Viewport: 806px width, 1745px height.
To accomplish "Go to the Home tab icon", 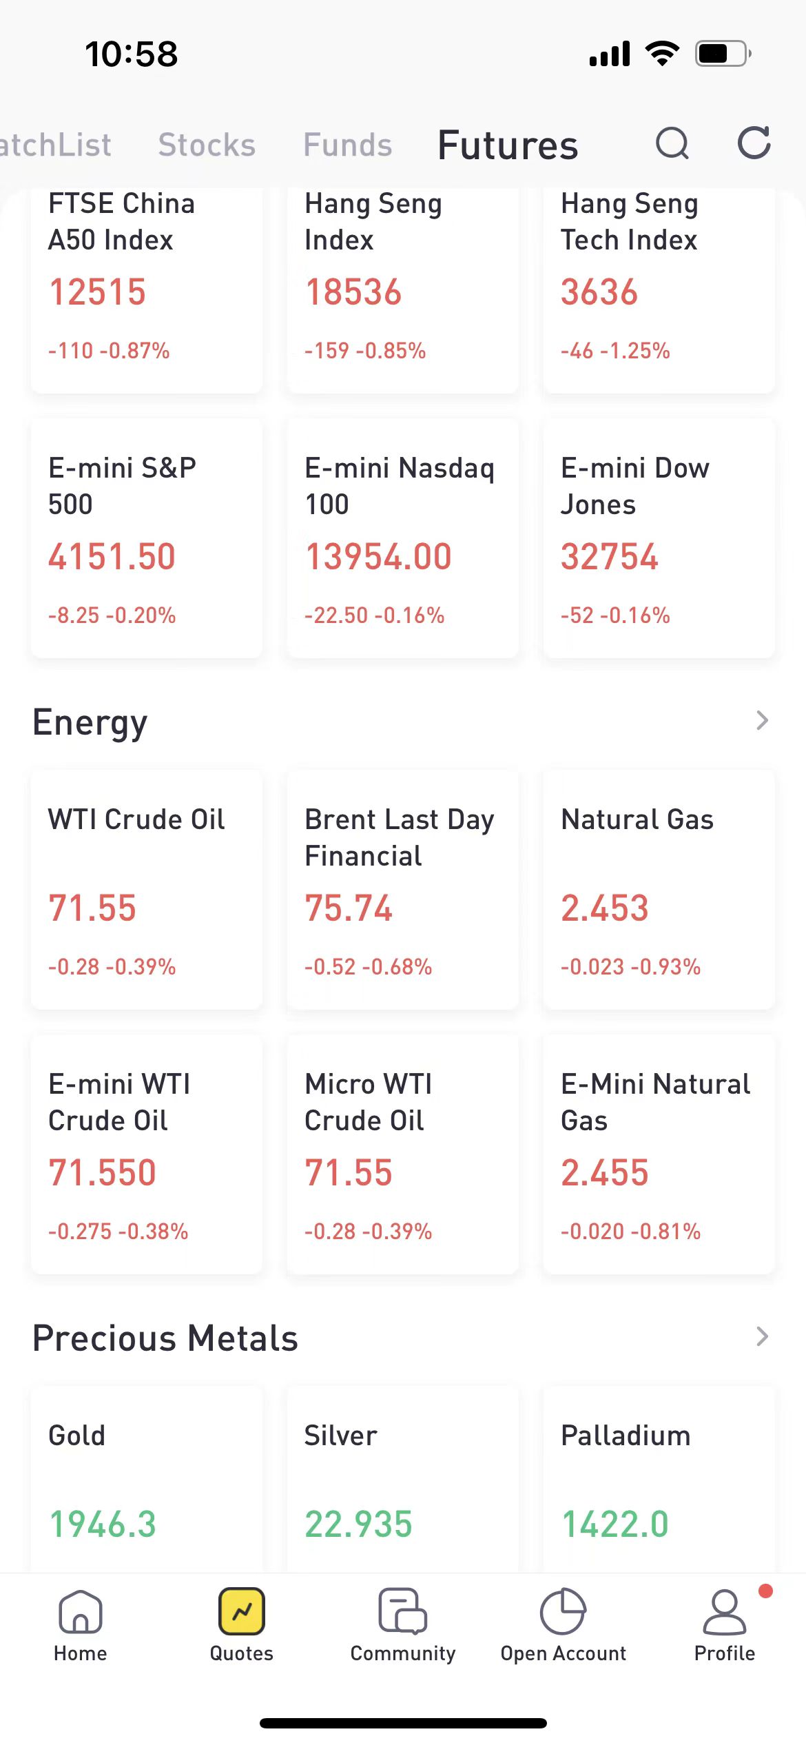I will pyautogui.click(x=81, y=1611).
